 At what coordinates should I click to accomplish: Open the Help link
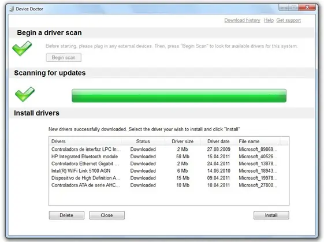click(x=269, y=20)
